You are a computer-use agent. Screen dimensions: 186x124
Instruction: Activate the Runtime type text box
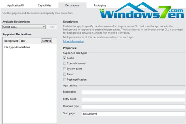[x=133, y=107]
